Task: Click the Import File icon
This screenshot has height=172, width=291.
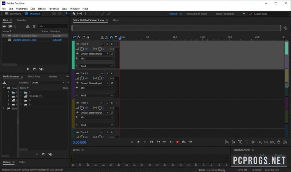Action: click(x=10, y=26)
